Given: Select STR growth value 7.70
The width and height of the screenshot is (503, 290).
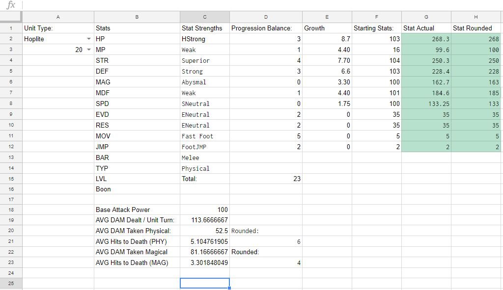Looking at the screenshot, I should pyautogui.click(x=327, y=60).
